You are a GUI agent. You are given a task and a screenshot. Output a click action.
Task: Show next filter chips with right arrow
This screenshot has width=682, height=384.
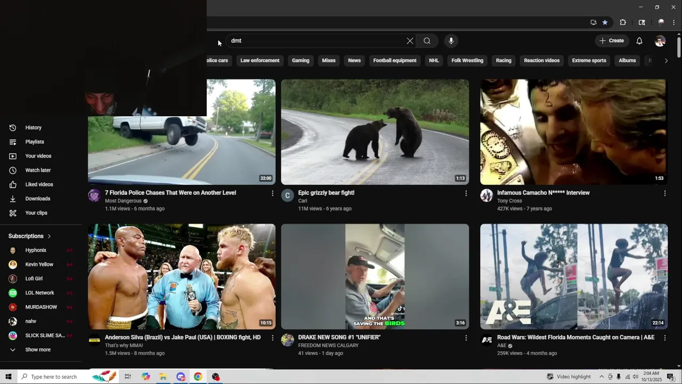pyautogui.click(x=666, y=61)
